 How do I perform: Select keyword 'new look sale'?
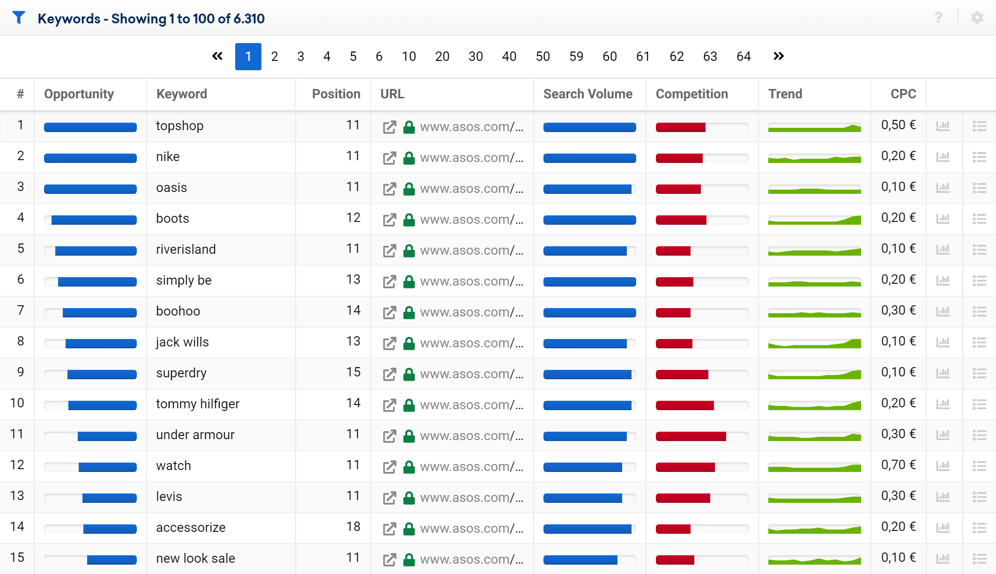(x=196, y=559)
